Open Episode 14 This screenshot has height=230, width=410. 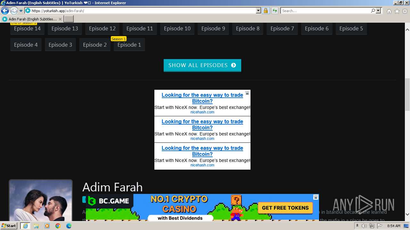point(27,28)
